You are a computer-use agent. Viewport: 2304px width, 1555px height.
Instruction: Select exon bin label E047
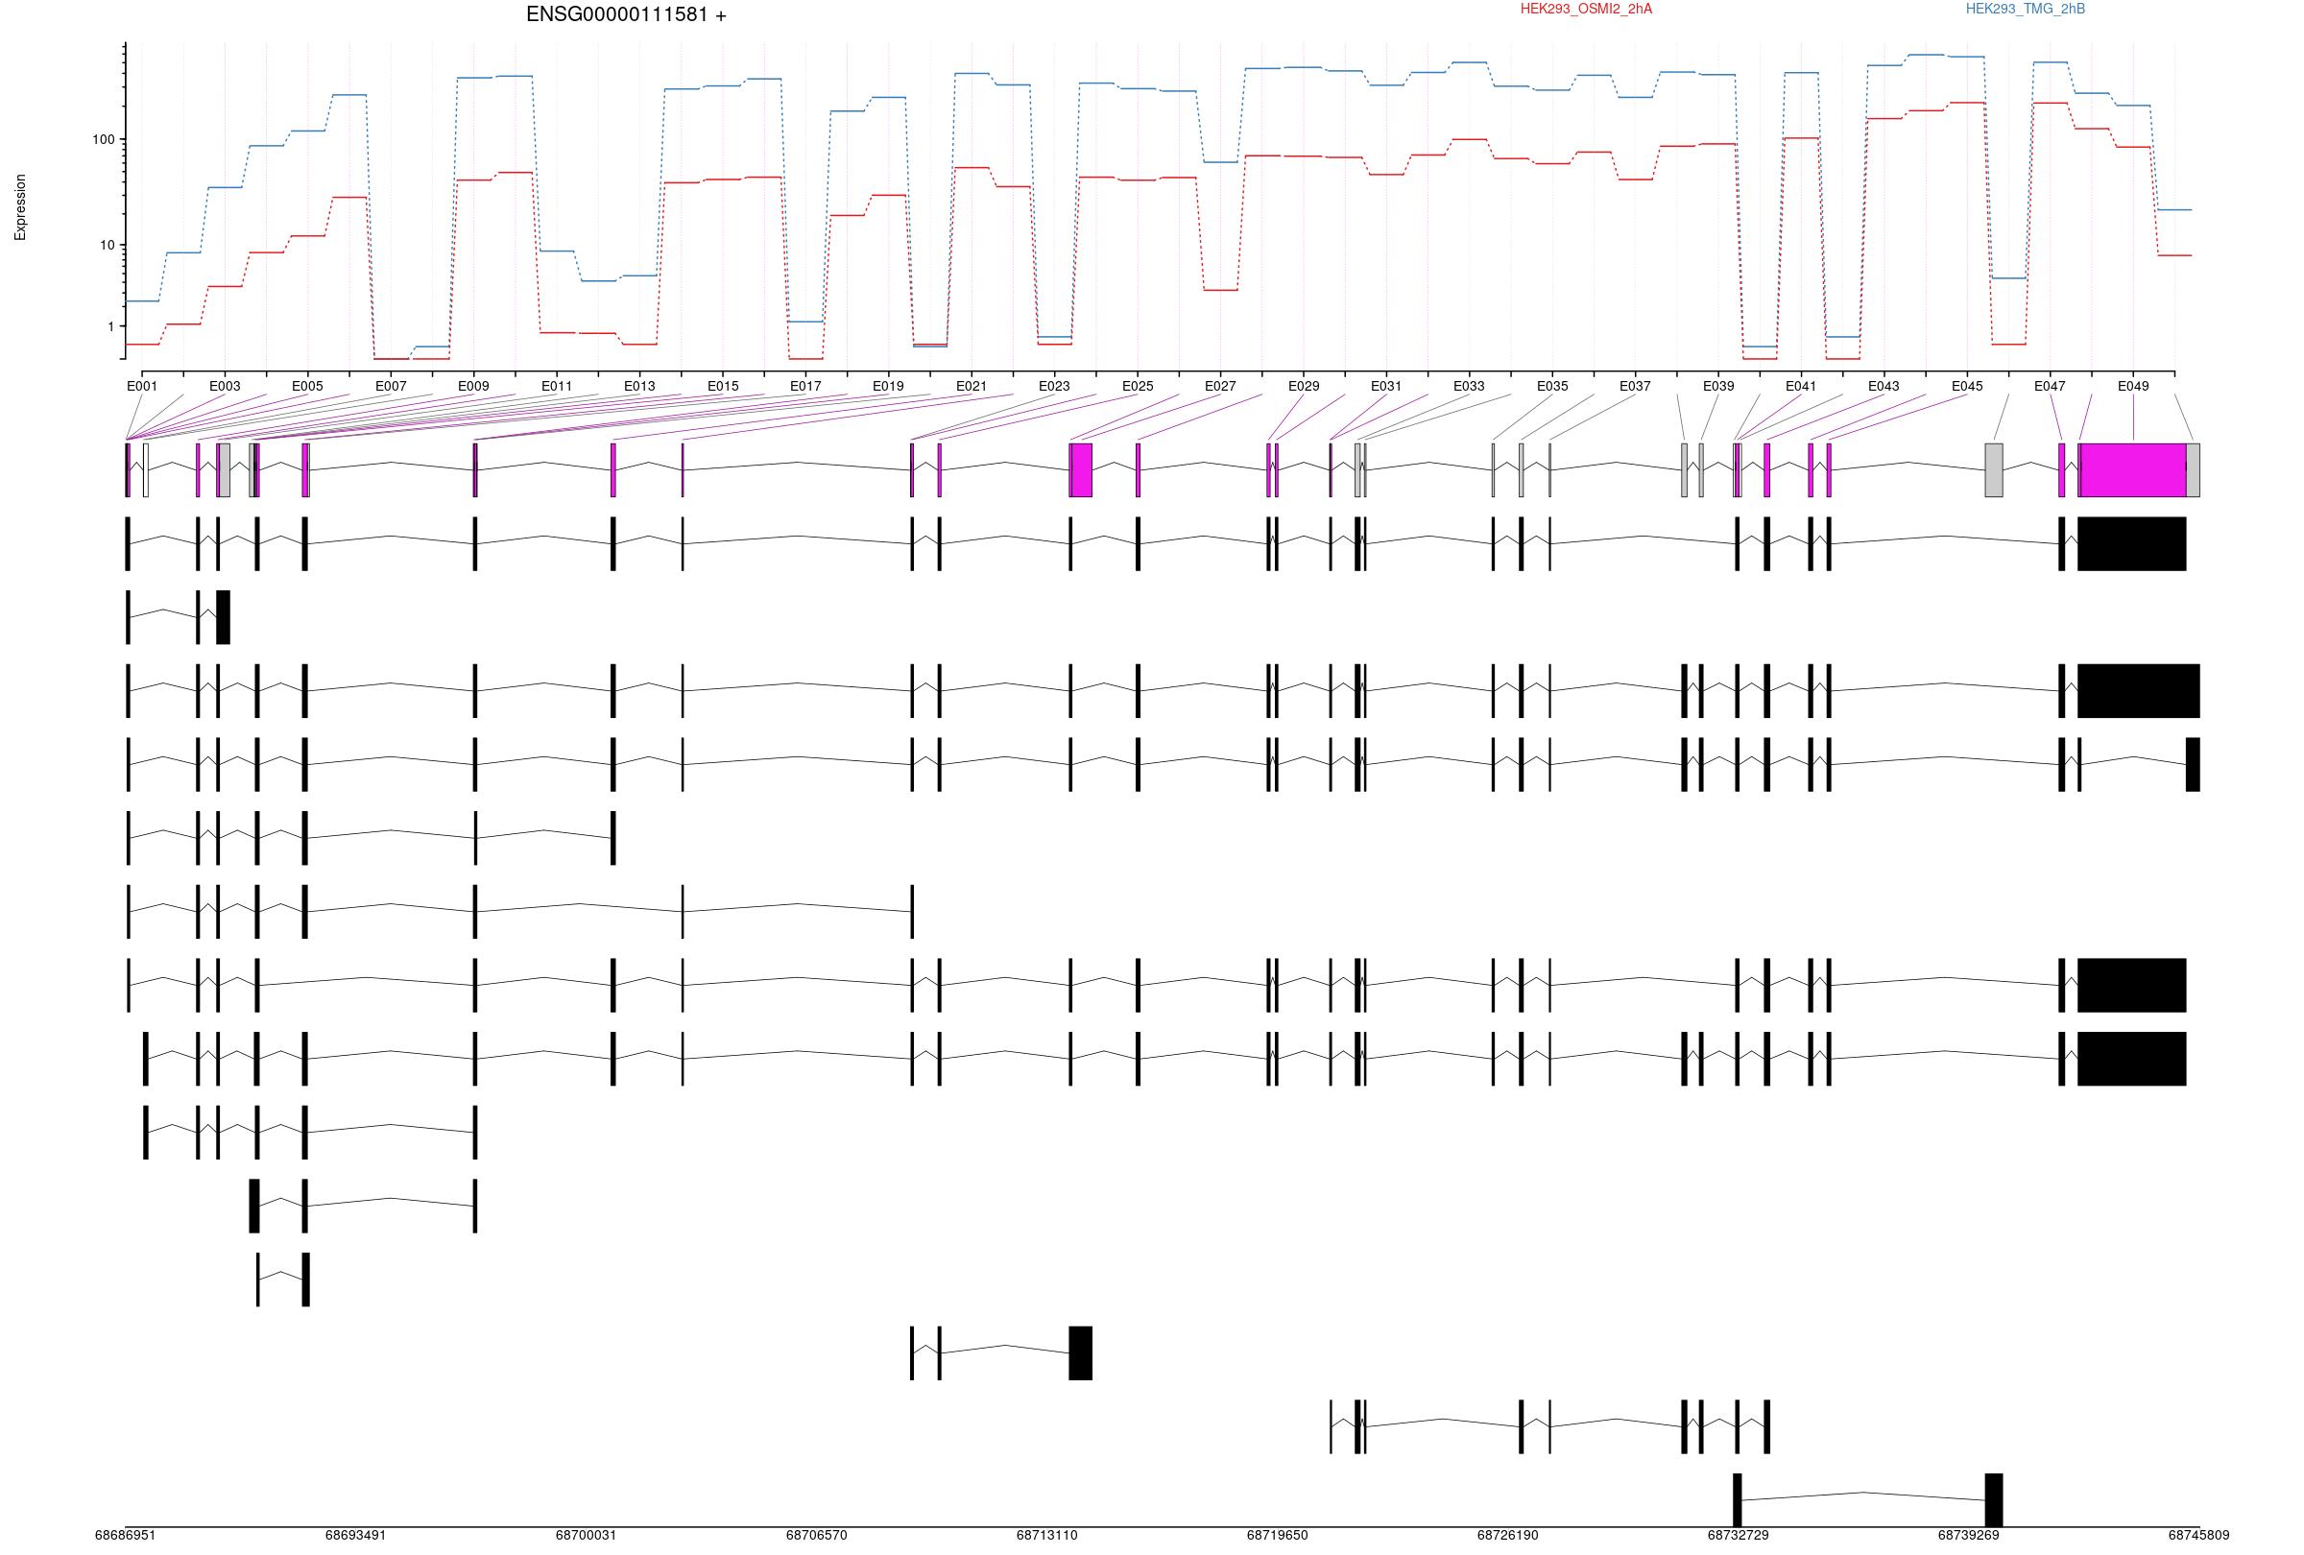[x=2051, y=386]
